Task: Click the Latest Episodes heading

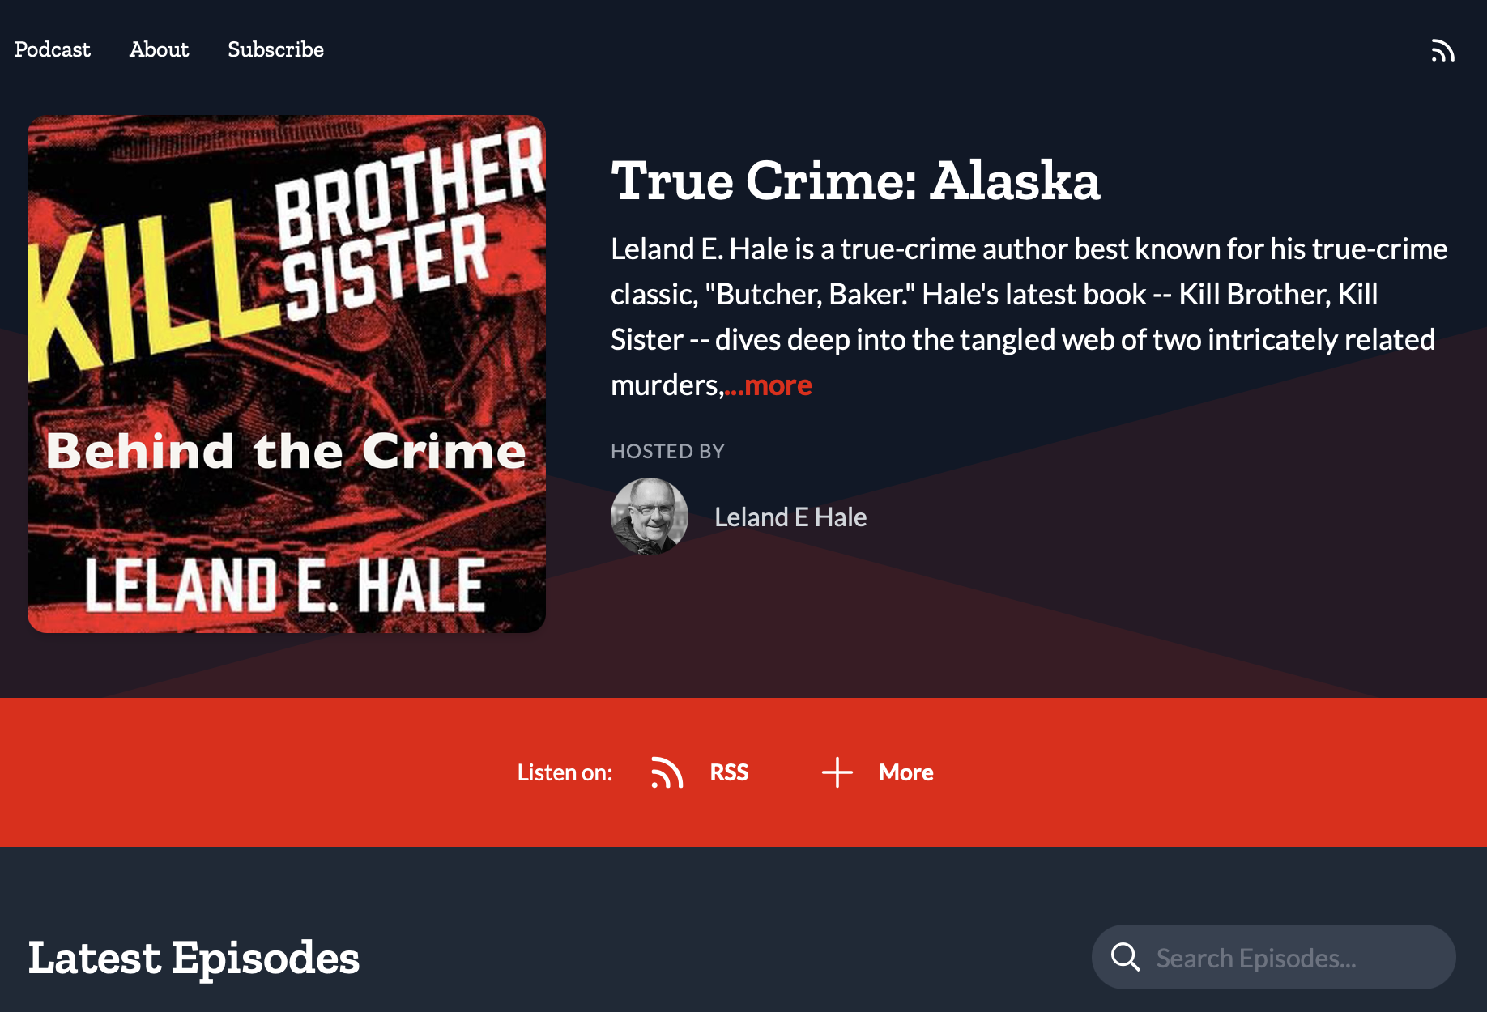Action: [x=194, y=959]
